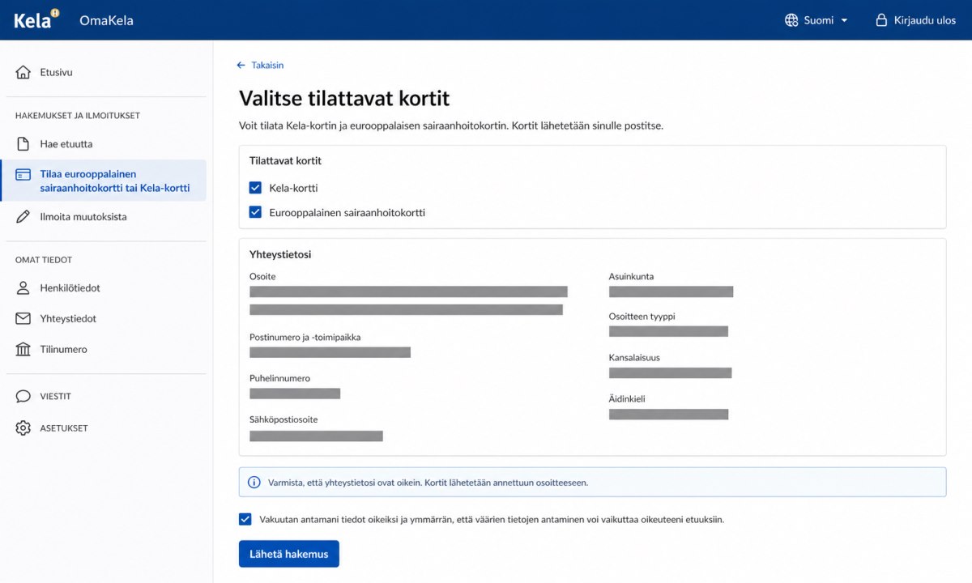The width and height of the screenshot is (972, 583).
Task: Click the OMAT TIEDOT section header
Action: (44, 260)
